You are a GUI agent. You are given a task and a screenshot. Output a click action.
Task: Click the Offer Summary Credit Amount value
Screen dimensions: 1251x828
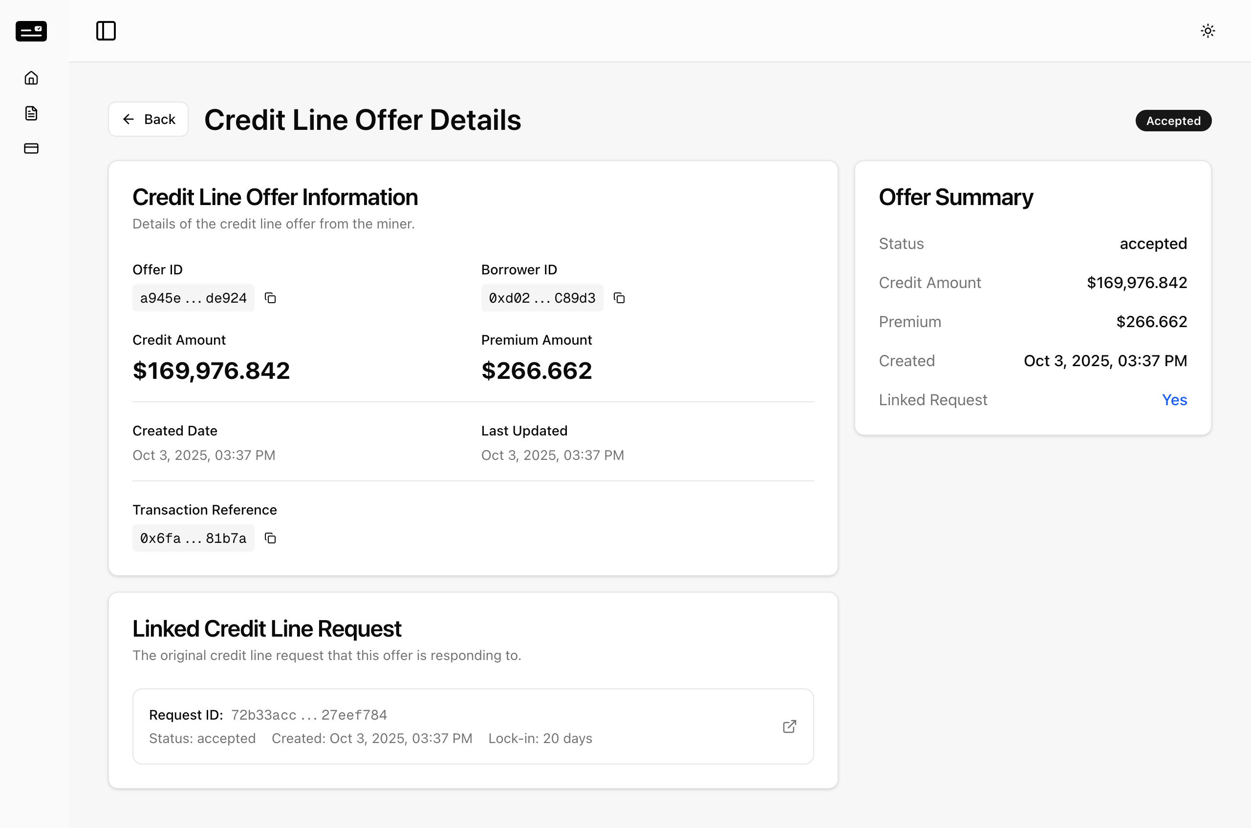point(1137,283)
